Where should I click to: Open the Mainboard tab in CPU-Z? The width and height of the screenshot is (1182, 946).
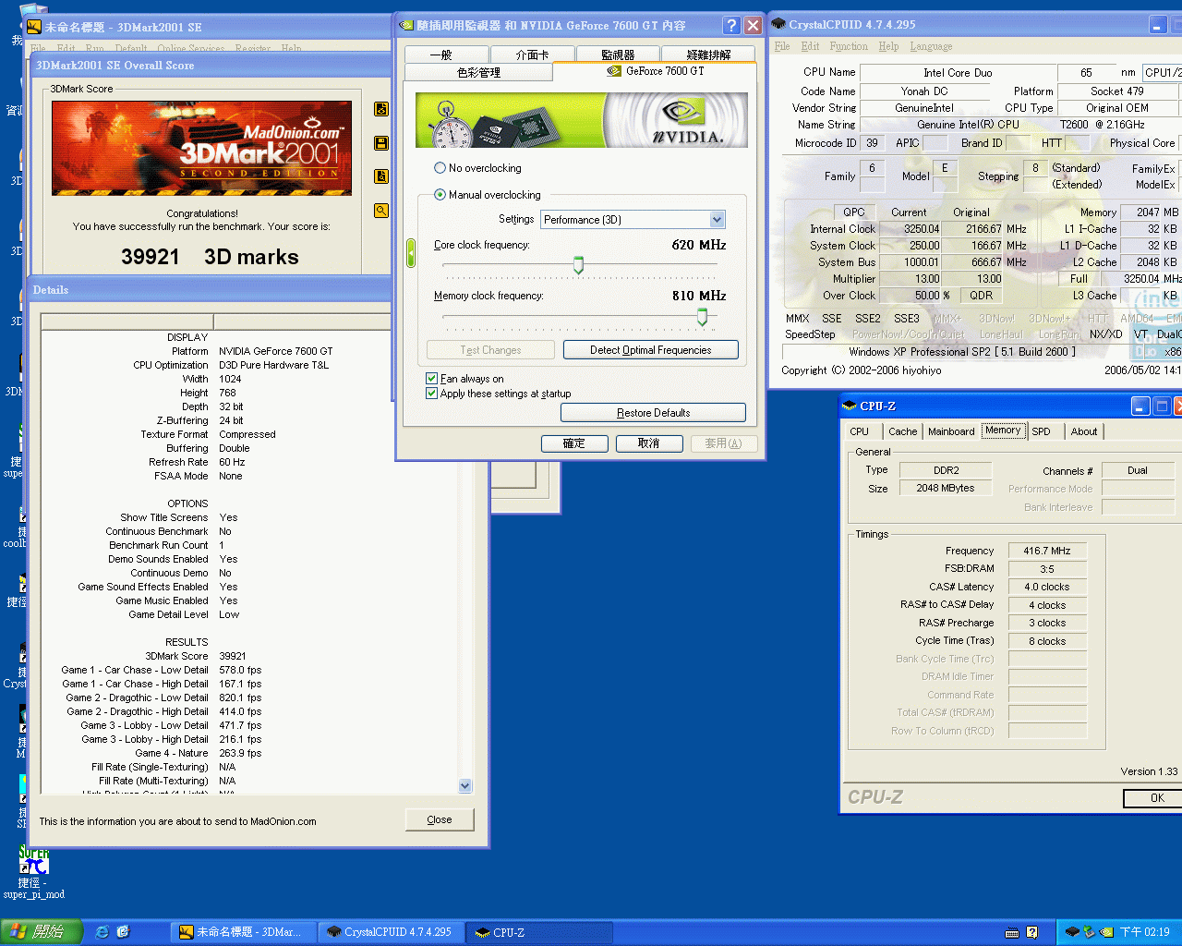(951, 431)
